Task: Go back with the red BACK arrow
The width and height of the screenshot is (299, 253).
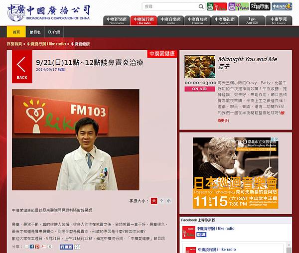Action: tap(22, 67)
